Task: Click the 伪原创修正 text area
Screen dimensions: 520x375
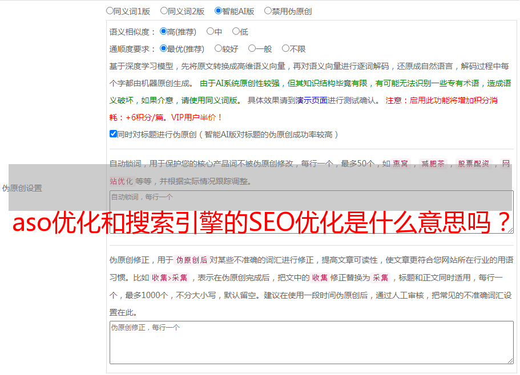Action: (x=312, y=343)
